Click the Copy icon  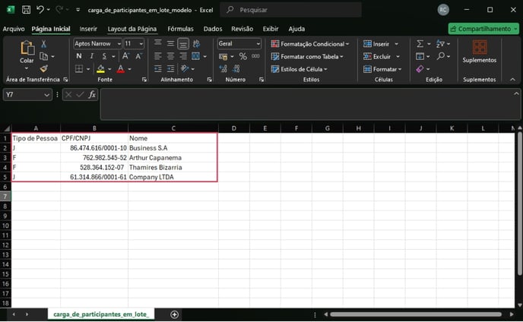coord(43,56)
